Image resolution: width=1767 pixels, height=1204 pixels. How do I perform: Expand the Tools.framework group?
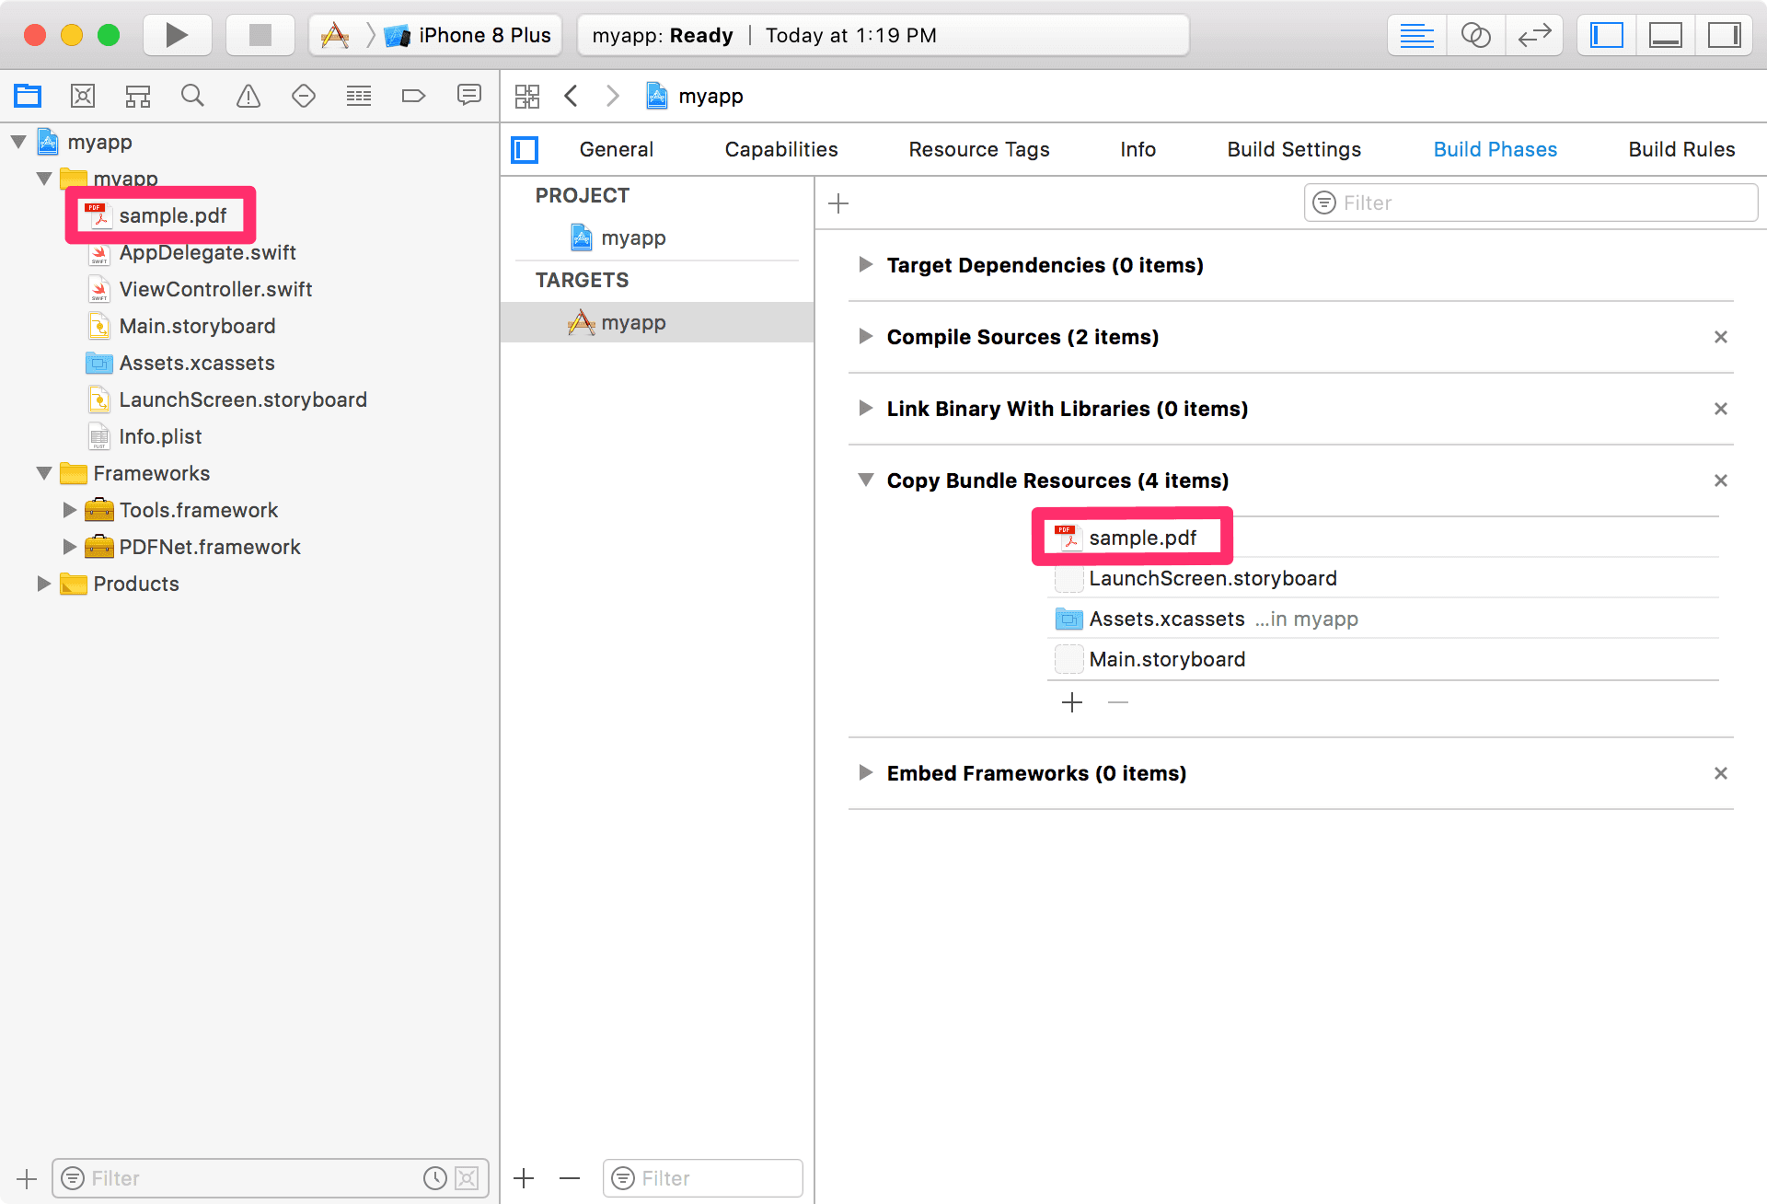click(x=69, y=510)
